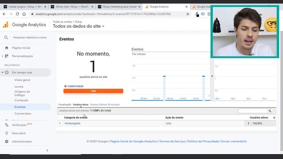
Task: Click the browser forward arrow
Action: click(11, 14)
